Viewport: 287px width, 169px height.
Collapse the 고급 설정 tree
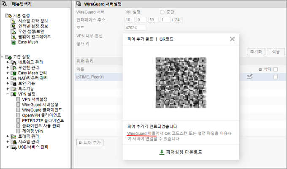[2, 57]
